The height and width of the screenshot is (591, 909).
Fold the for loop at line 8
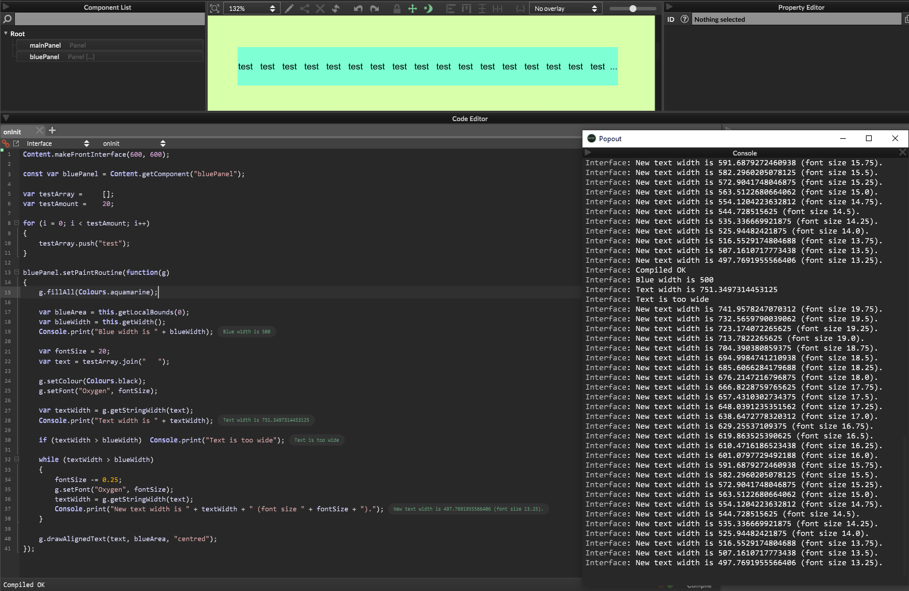[x=17, y=223]
